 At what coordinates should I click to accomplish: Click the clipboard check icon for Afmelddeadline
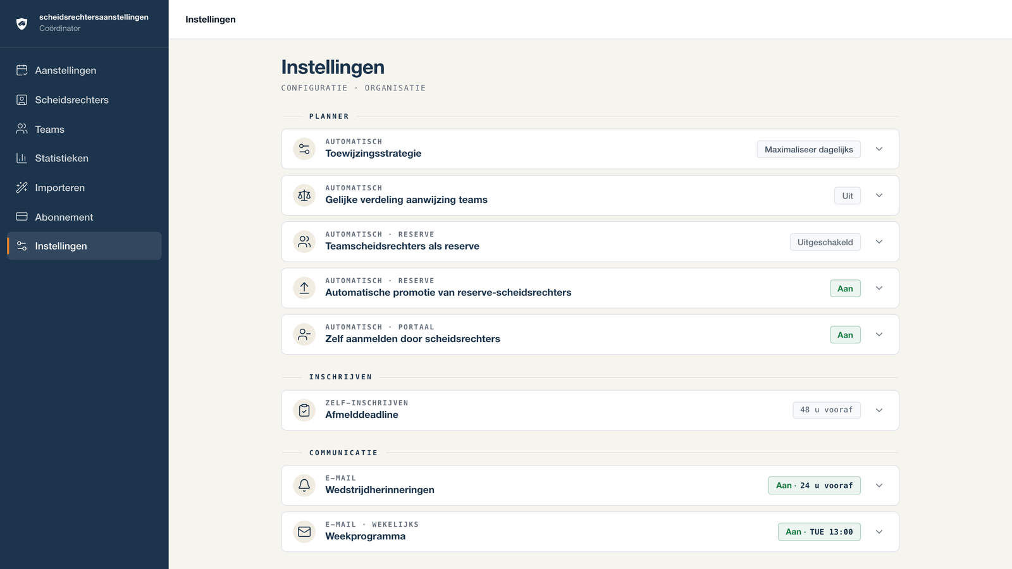(304, 410)
